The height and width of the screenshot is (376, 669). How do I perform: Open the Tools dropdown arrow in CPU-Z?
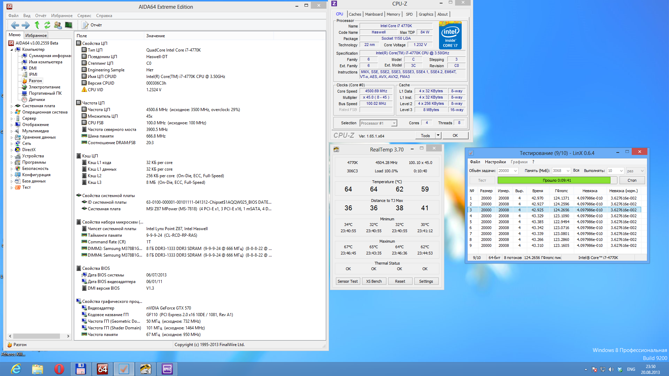click(438, 135)
